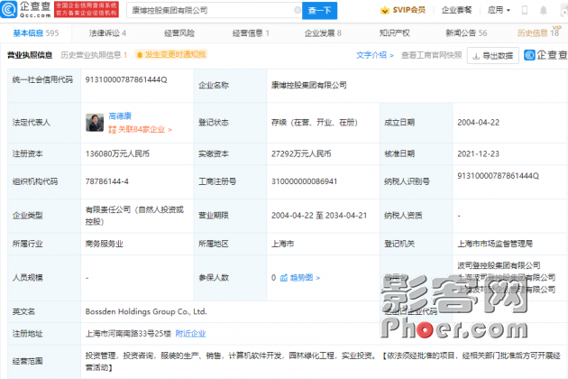Select registration authority 上海市市场监督管理局
The height and width of the screenshot is (379, 568).
pos(495,244)
